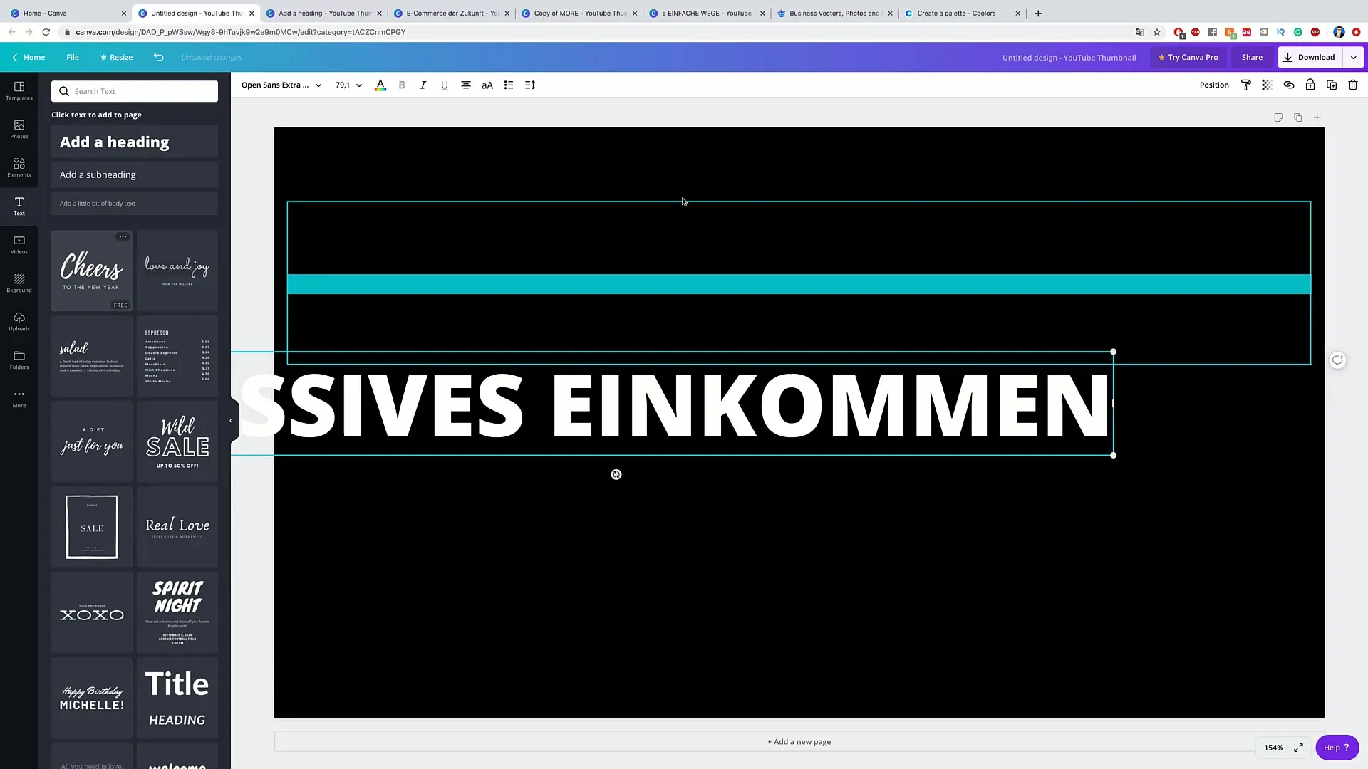Click the Underline formatting icon
Image resolution: width=1368 pixels, height=769 pixels.
pos(445,85)
